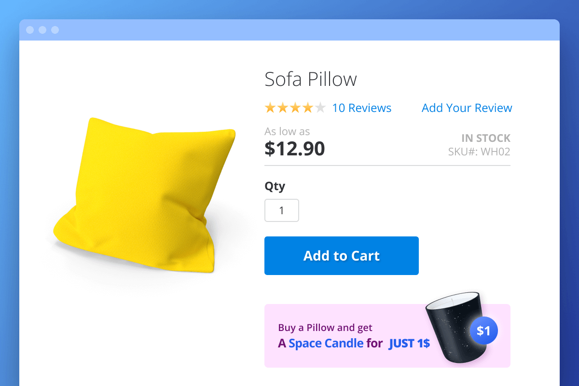This screenshot has height=386, width=579.
Task: Open the 10 Reviews link
Action: point(362,108)
